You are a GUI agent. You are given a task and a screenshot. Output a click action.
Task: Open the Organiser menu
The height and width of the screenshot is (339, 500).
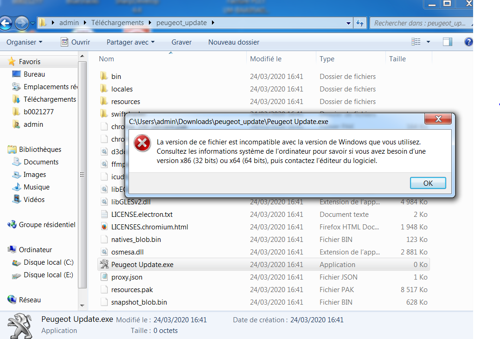coord(24,42)
